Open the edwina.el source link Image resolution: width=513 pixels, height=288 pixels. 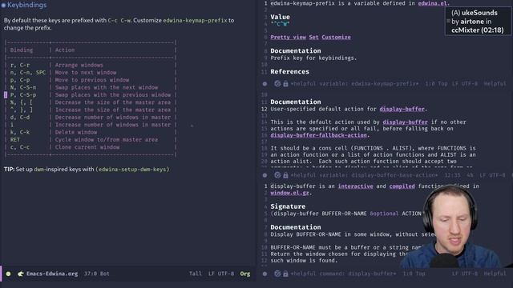432,3
